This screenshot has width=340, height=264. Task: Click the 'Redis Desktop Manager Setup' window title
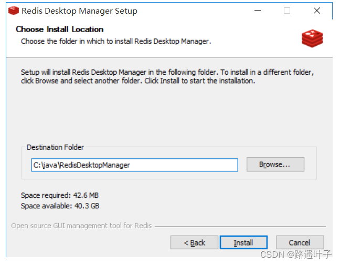coord(79,11)
